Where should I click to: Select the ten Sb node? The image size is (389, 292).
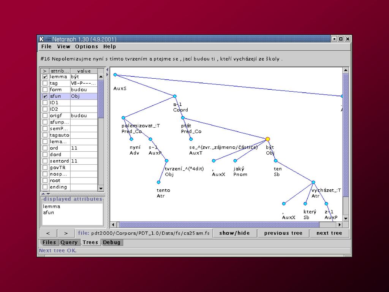point(276,161)
